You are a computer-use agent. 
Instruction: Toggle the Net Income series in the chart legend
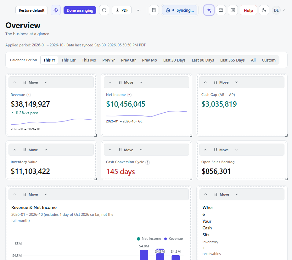click(149, 239)
